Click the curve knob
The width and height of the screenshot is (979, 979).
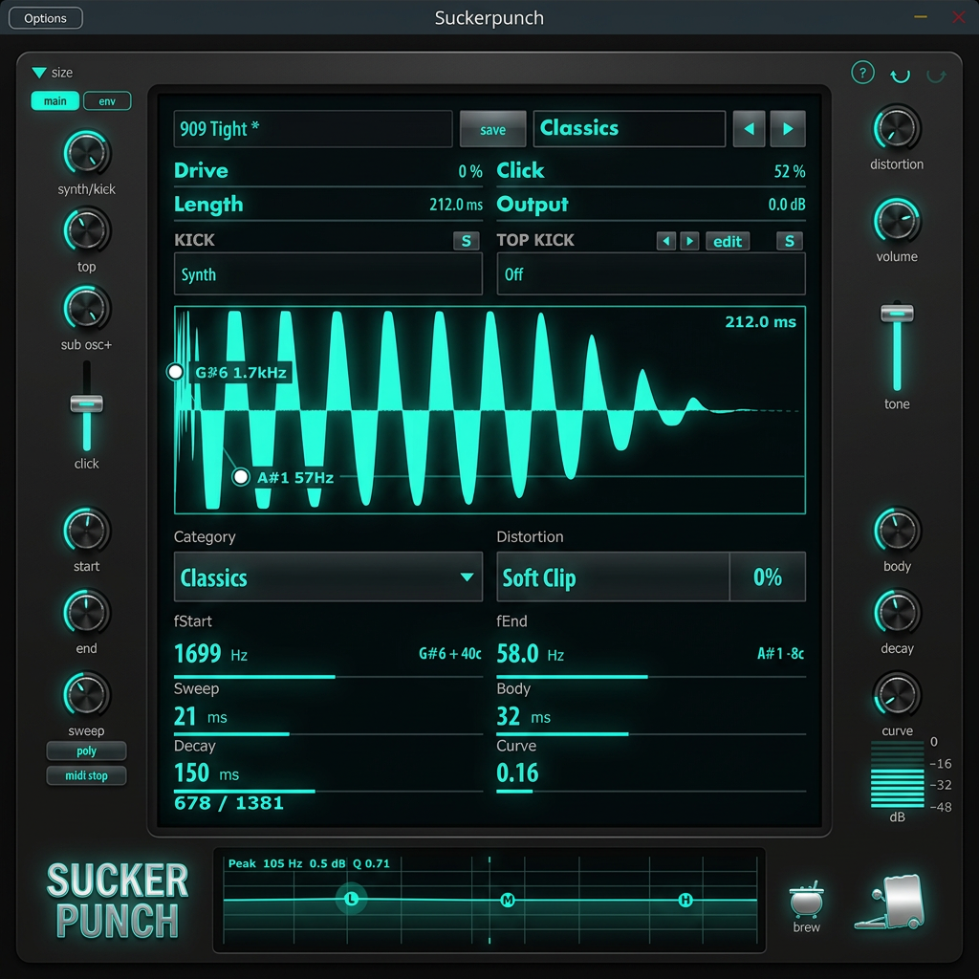(x=897, y=694)
